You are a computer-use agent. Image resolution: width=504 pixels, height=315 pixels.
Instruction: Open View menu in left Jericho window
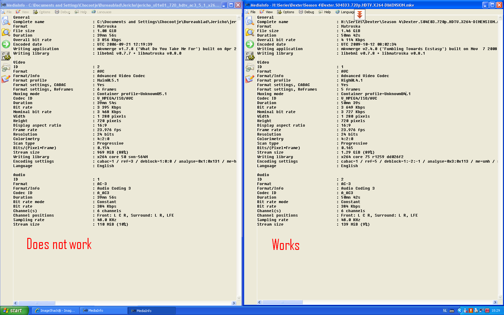point(22,12)
